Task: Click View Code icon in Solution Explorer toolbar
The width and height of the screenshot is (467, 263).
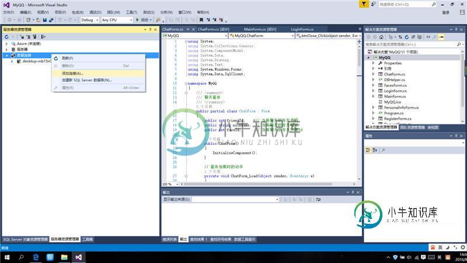Action: pos(428,37)
